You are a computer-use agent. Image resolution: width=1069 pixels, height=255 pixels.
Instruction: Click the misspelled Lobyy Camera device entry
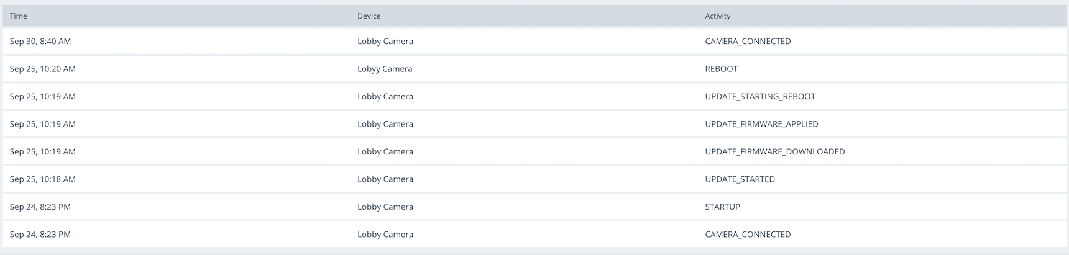[x=385, y=69]
